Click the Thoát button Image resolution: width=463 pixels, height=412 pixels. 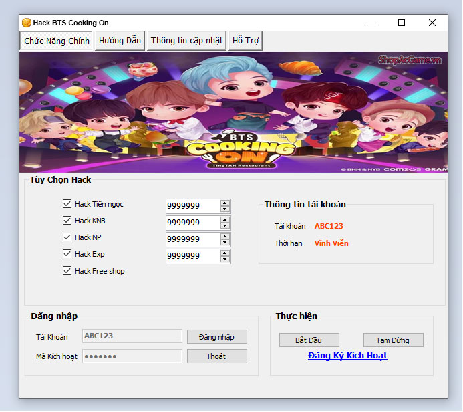[x=216, y=356]
